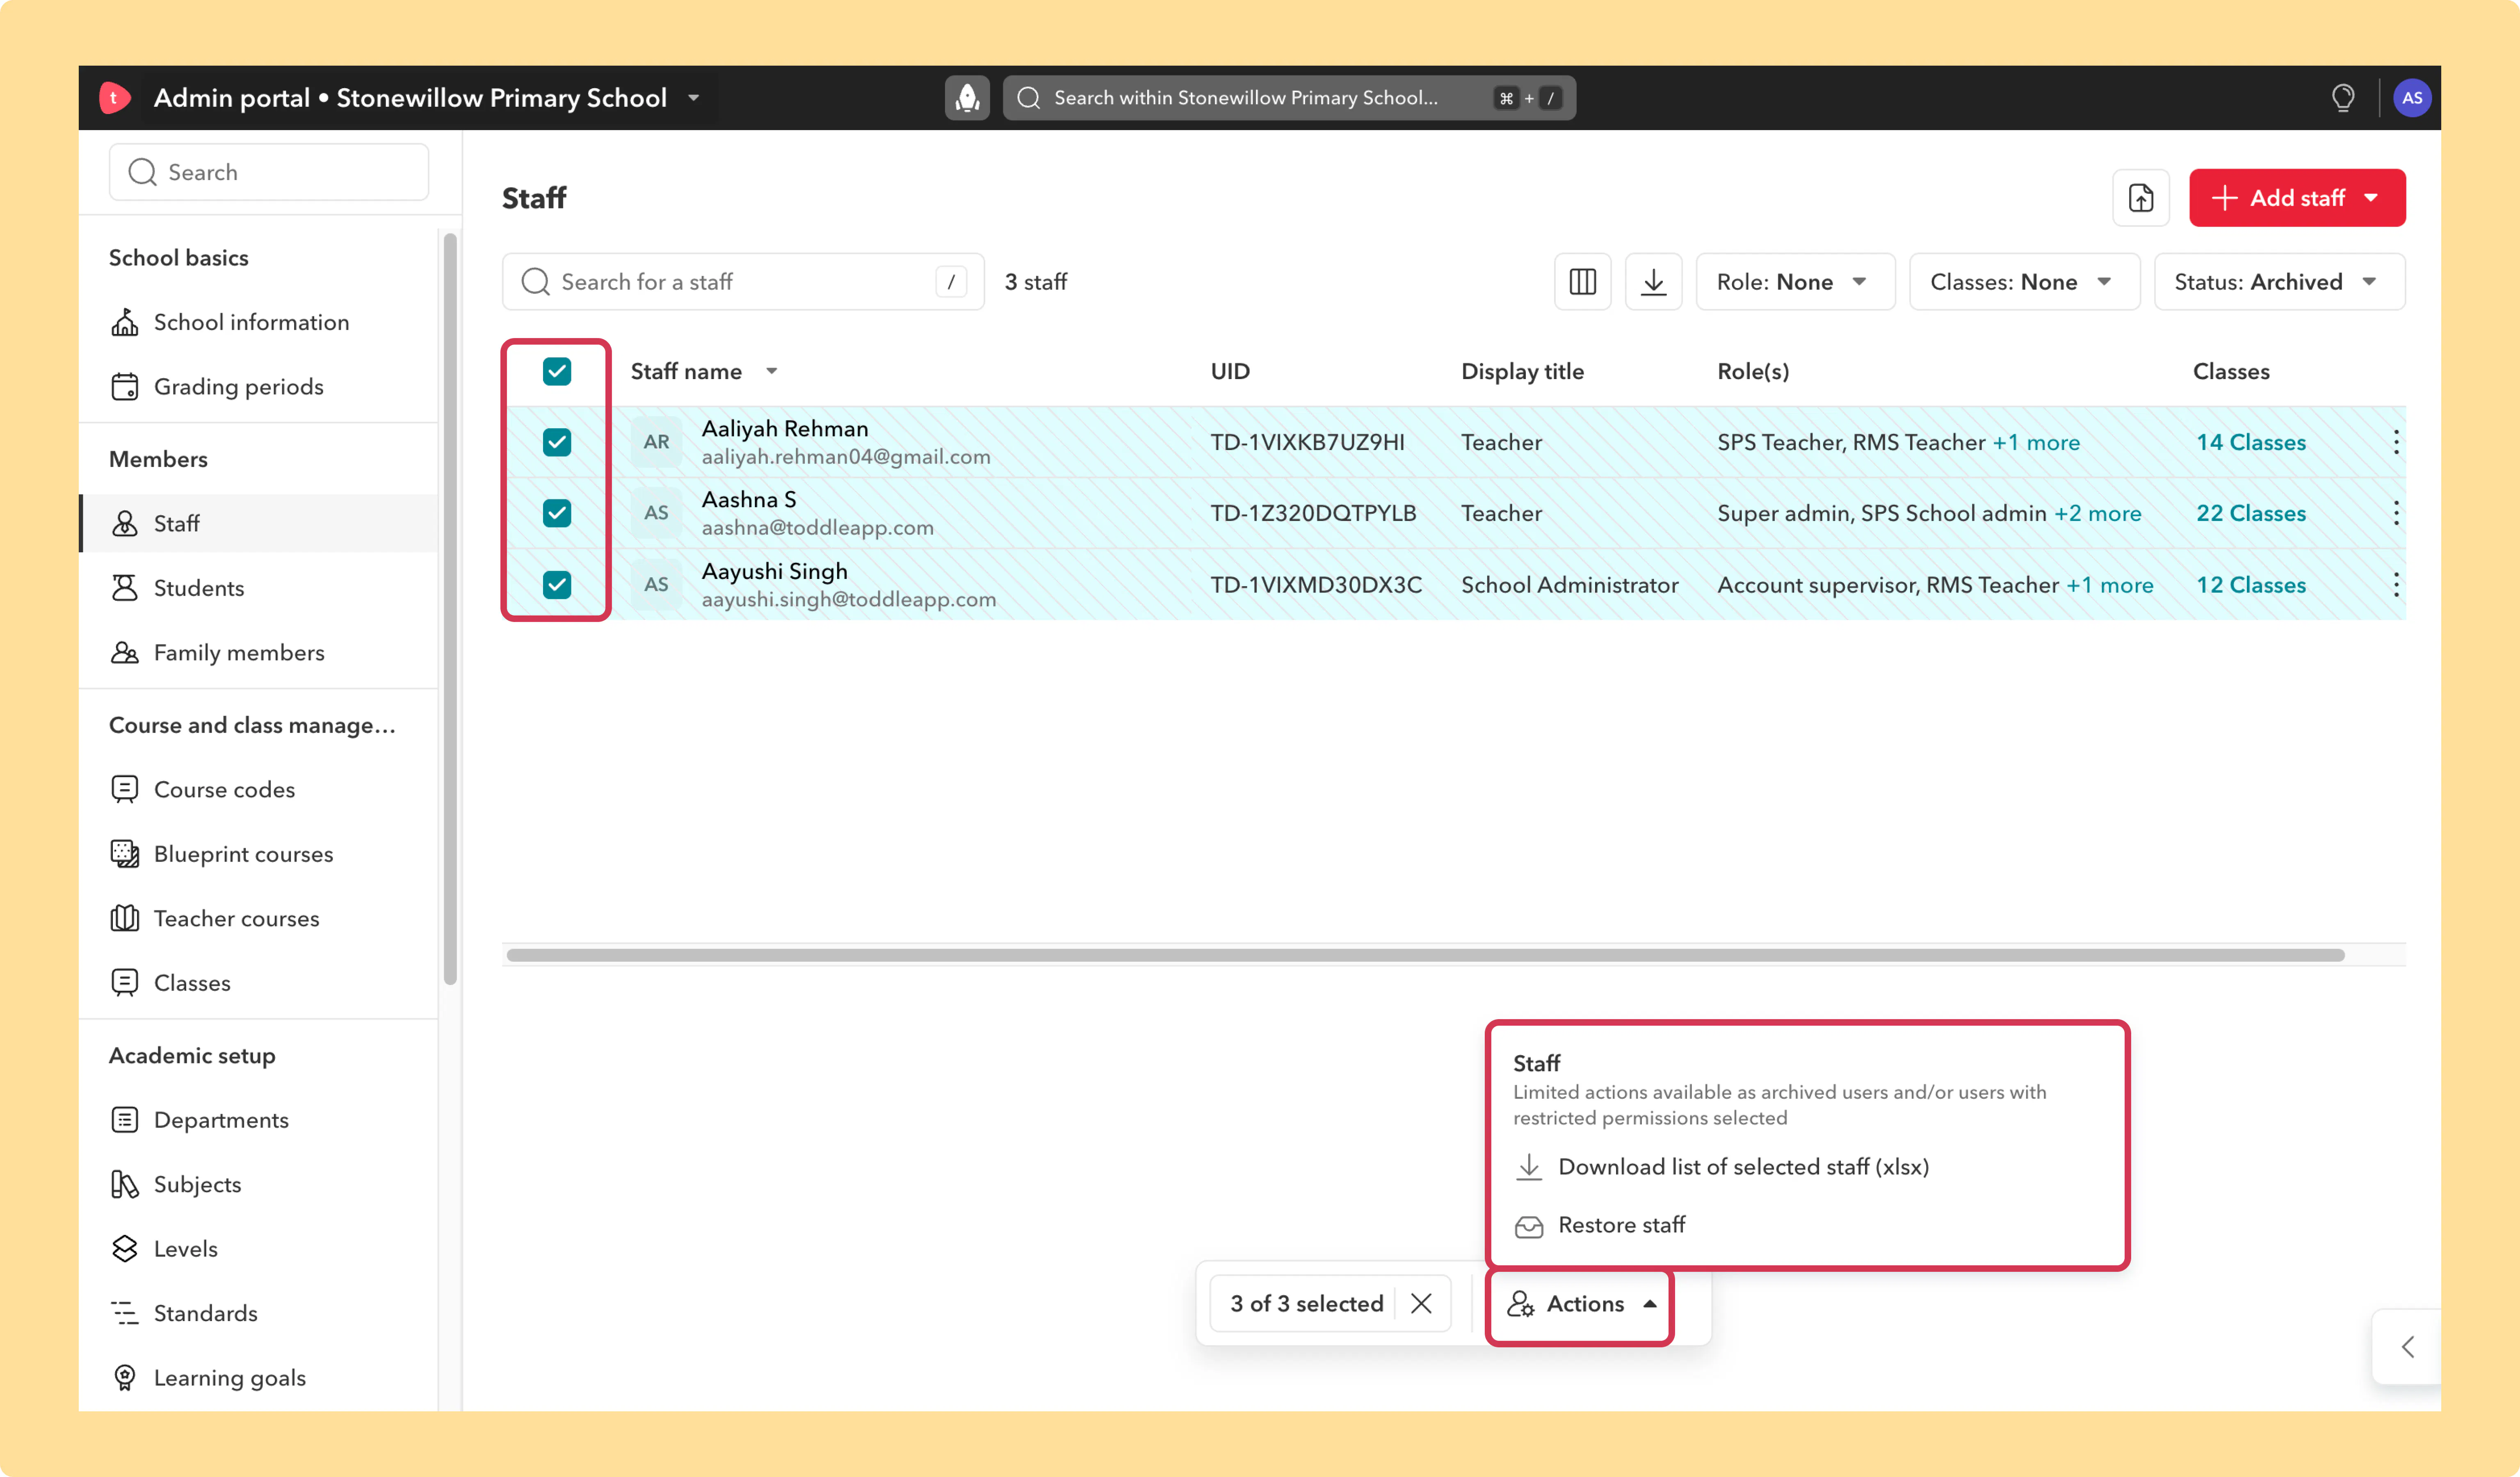The image size is (2520, 1477).
Task: Show +1 more roles for Aaliyah Rehman
Action: (x=2035, y=442)
